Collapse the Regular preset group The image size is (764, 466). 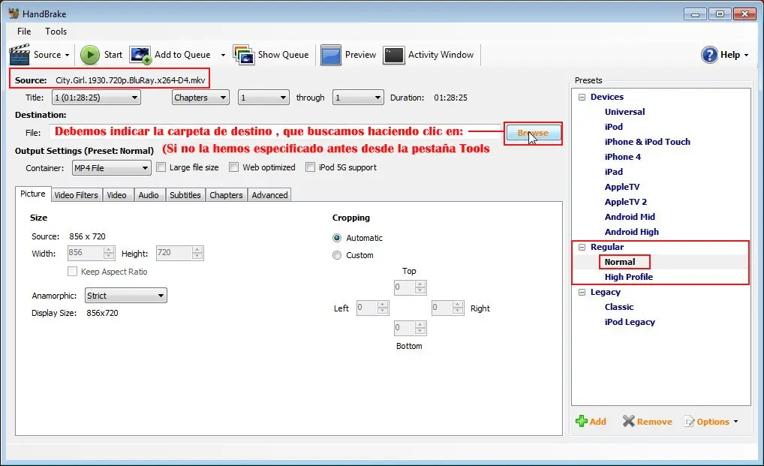[582, 247]
